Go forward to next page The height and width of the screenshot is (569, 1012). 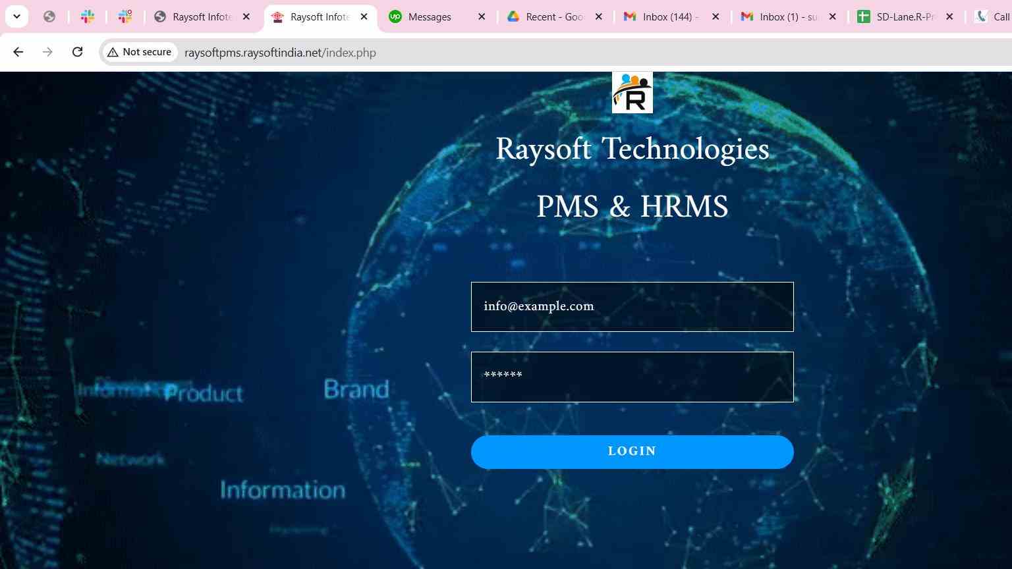(47, 52)
